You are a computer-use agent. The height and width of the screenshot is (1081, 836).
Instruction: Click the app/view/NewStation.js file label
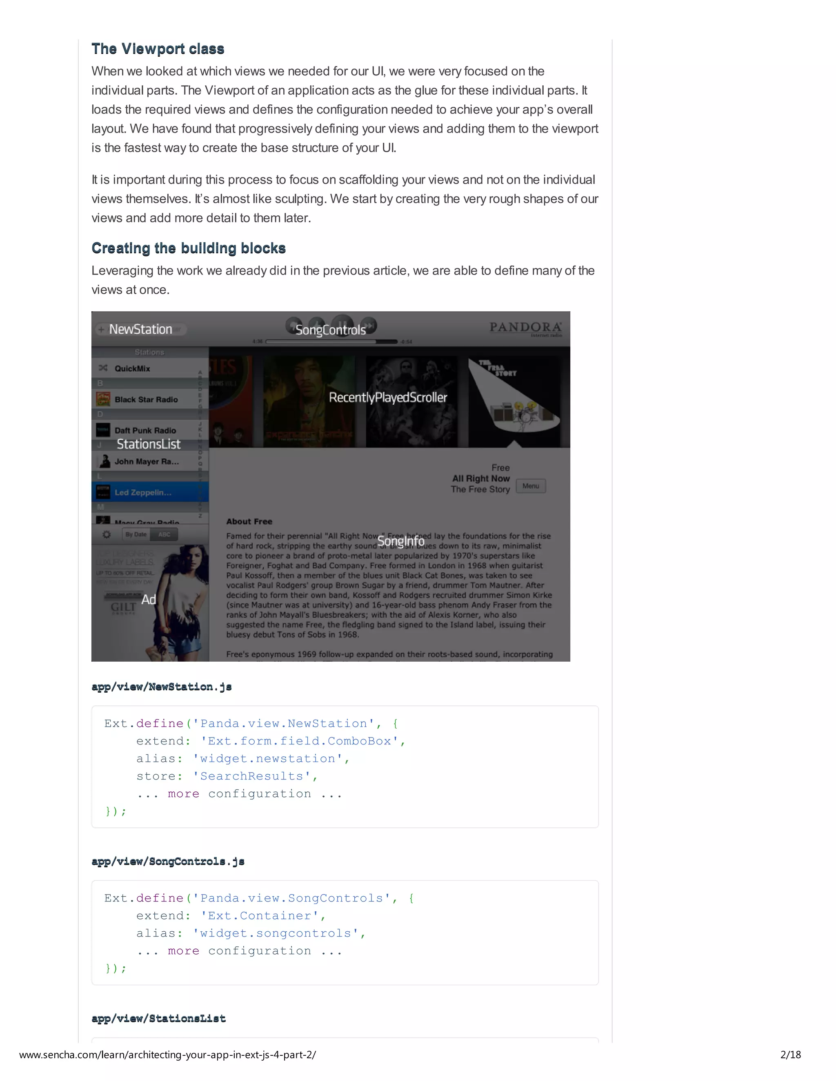click(x=162, y=687)
